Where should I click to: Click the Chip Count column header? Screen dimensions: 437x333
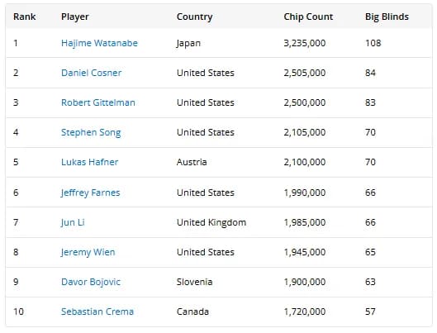click(308, 17)
